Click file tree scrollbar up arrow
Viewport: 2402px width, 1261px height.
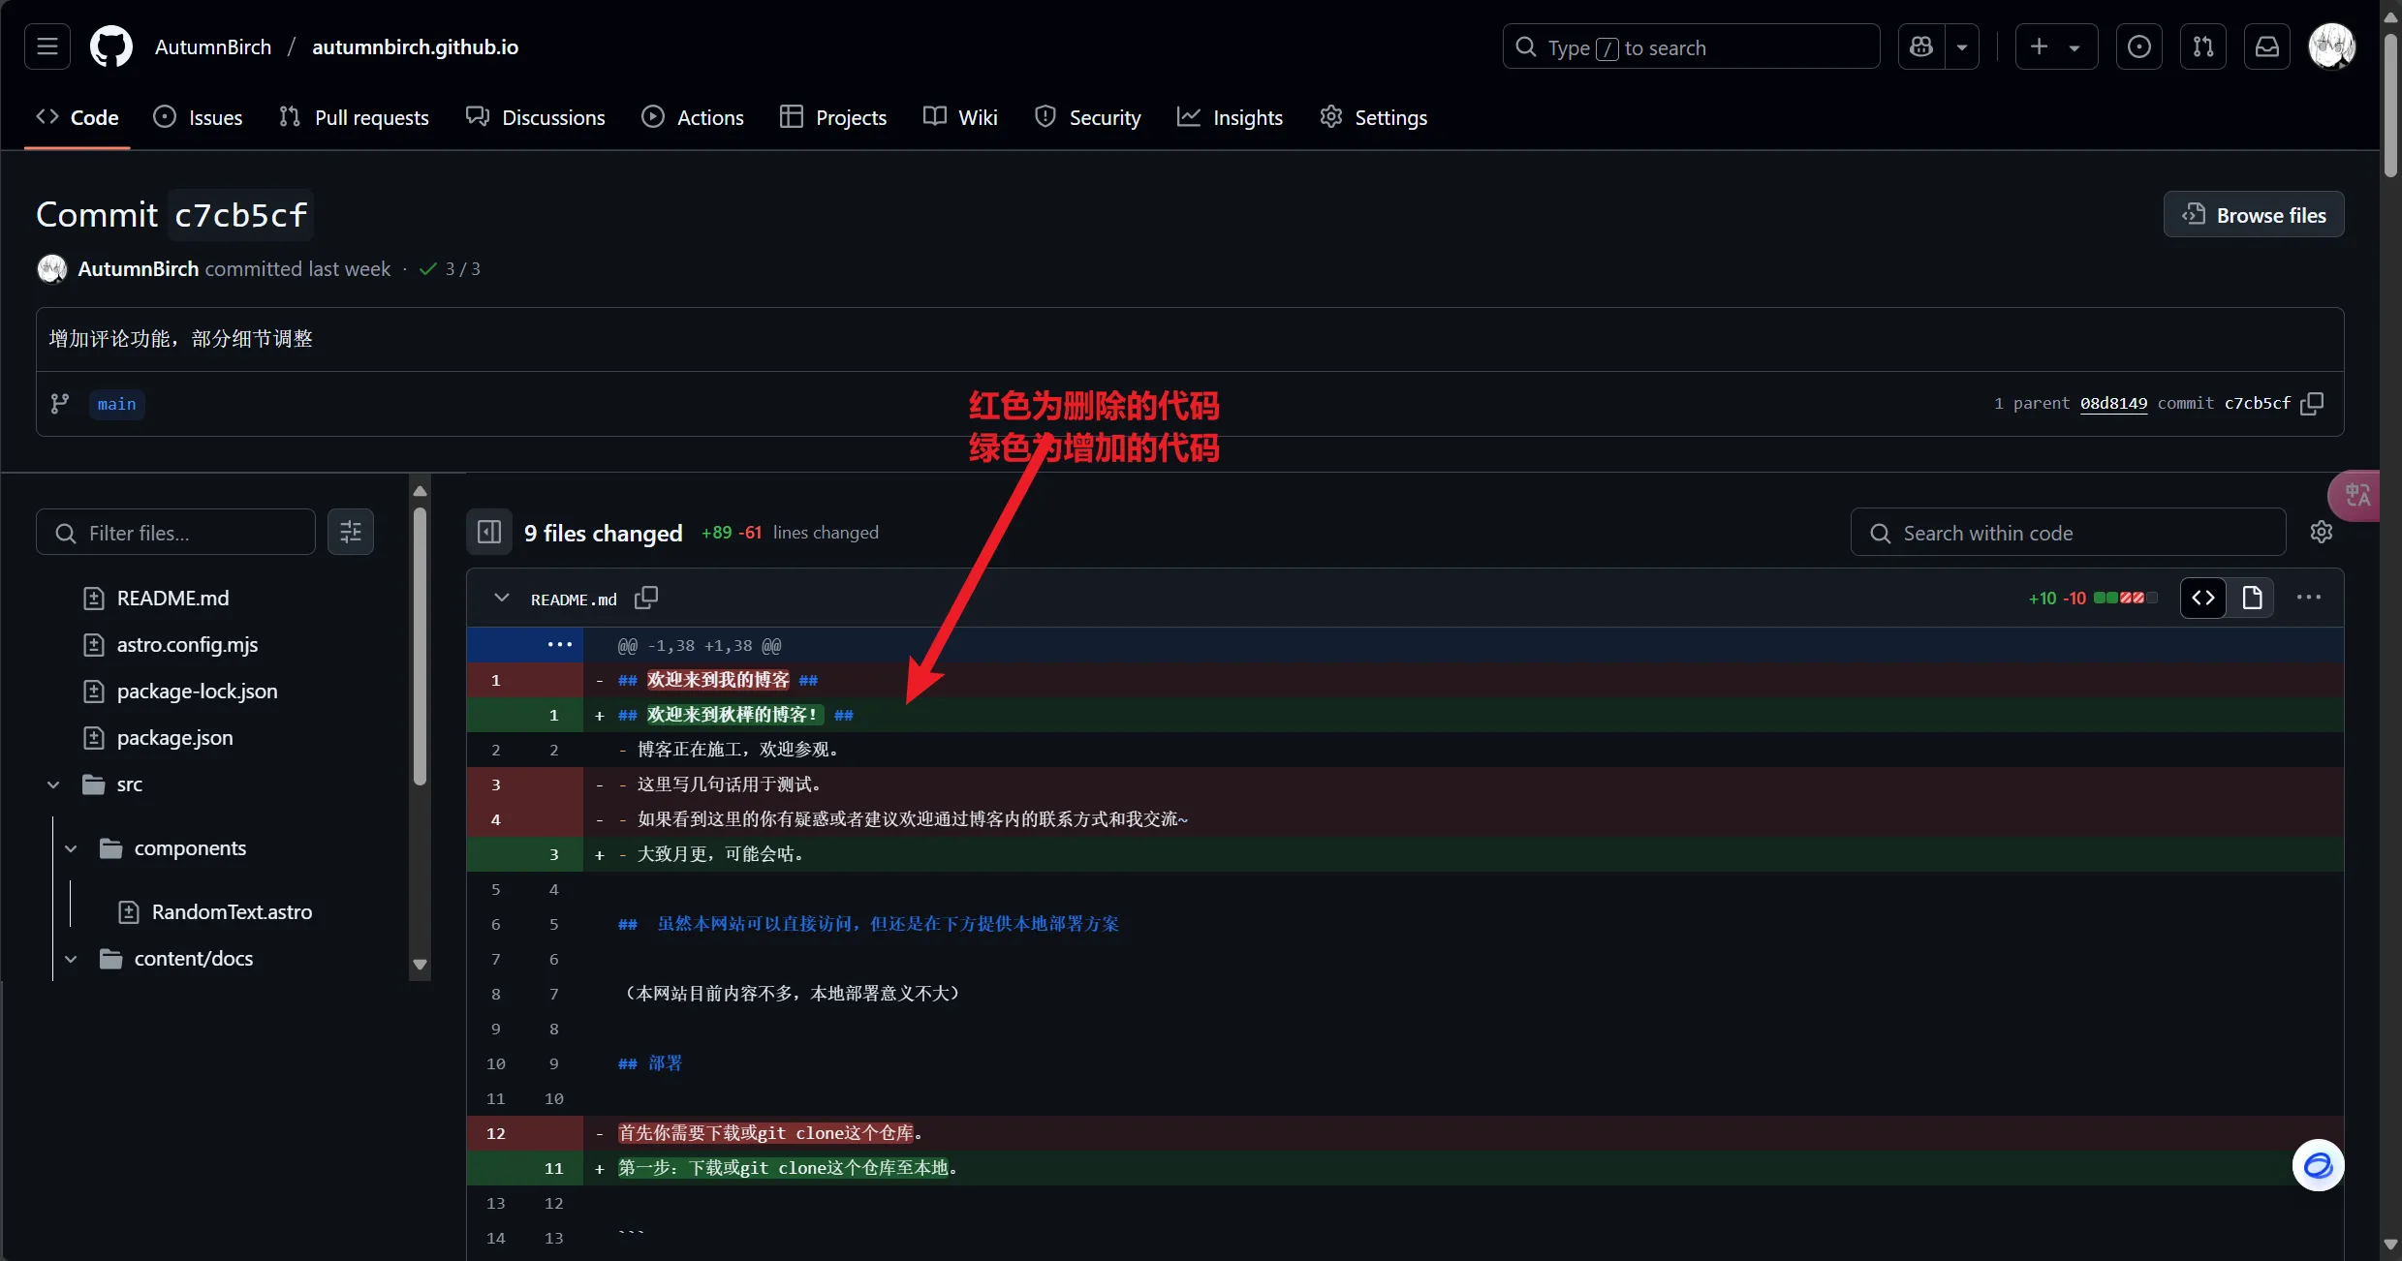(420, 491)
